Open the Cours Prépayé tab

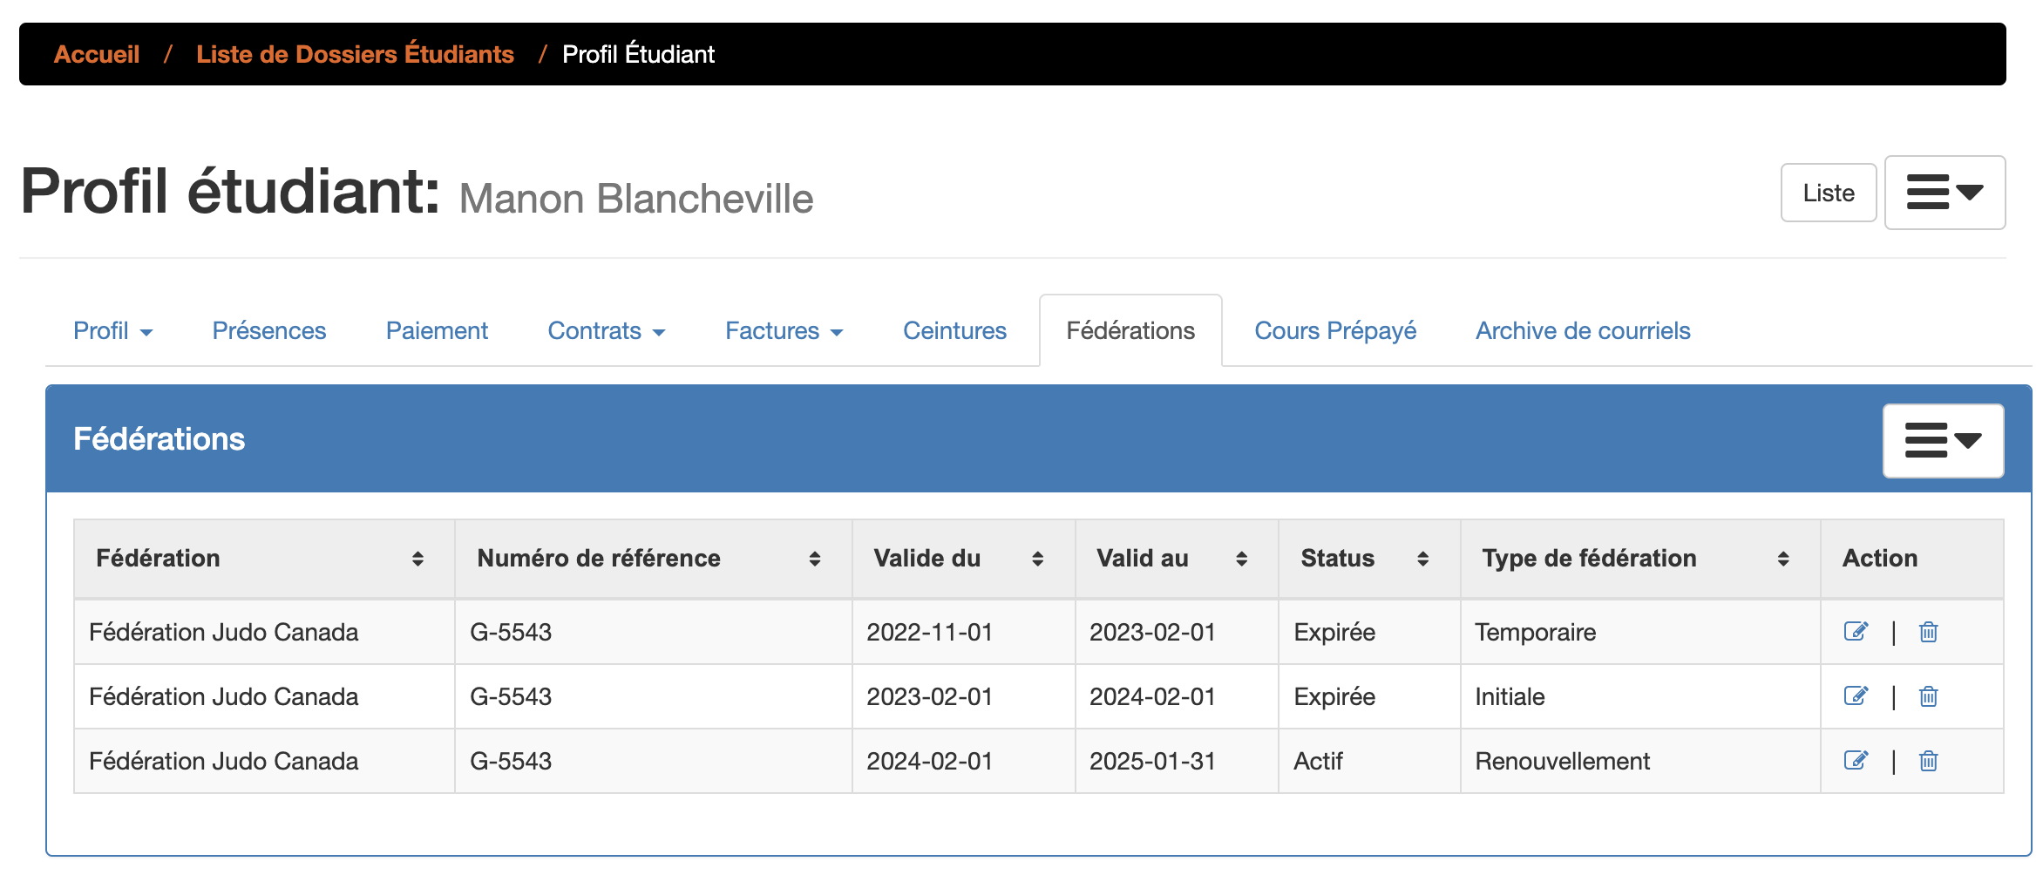coord(1334,330)
